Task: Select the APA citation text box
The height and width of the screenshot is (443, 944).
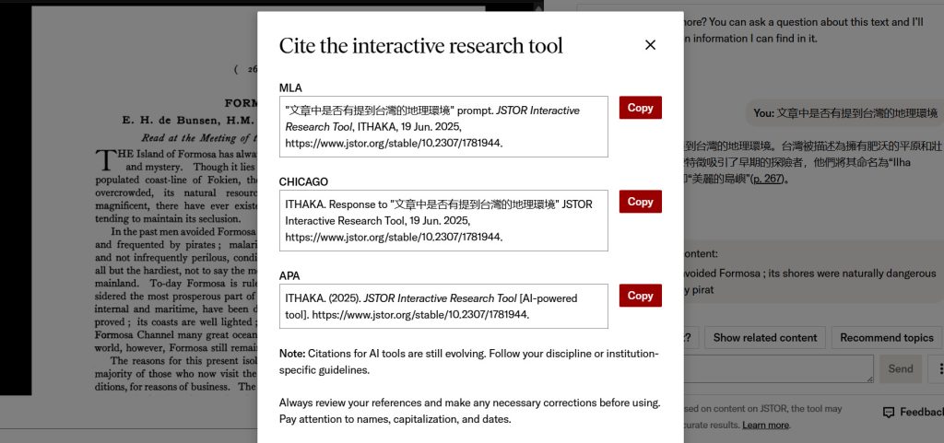Action: [x=443, y=306]
